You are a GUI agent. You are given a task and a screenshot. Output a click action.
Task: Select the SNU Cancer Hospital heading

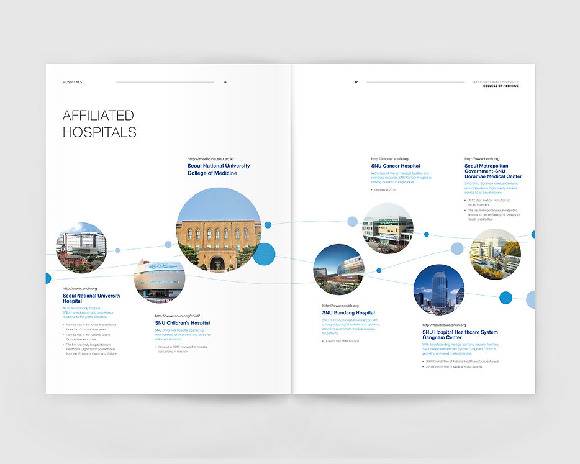click(396, 166)
